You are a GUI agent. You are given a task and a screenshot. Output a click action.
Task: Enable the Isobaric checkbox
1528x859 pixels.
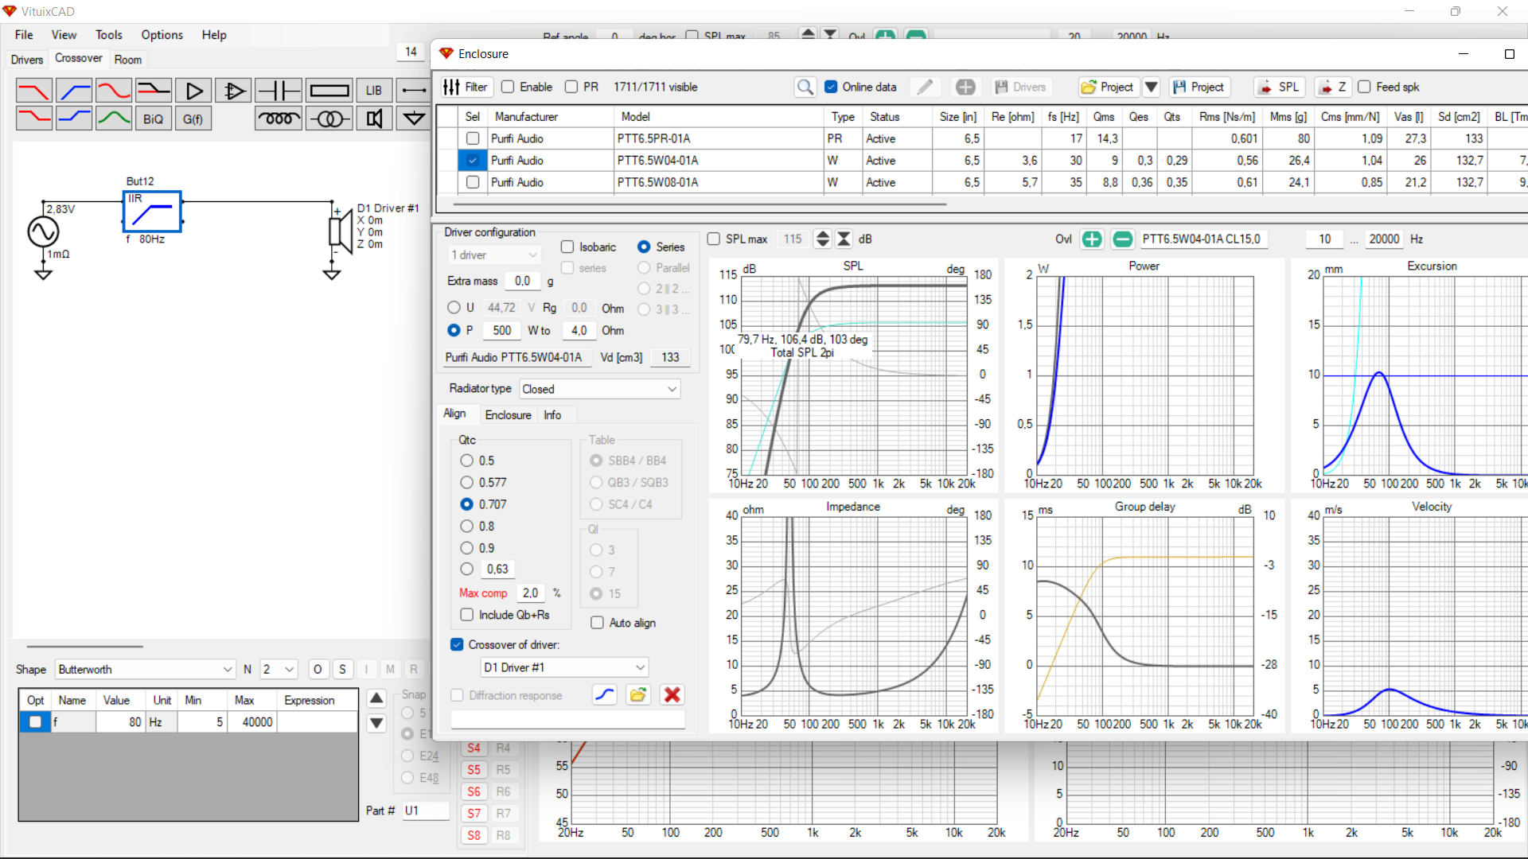pos(567,247)
